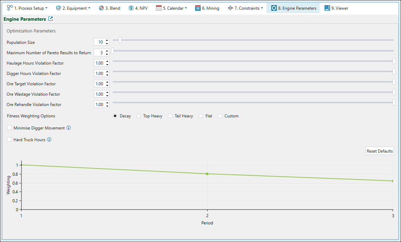Increase Maximum Pareto Results with up arrow
Screen dimensions: 401x242
click(107, 51)
